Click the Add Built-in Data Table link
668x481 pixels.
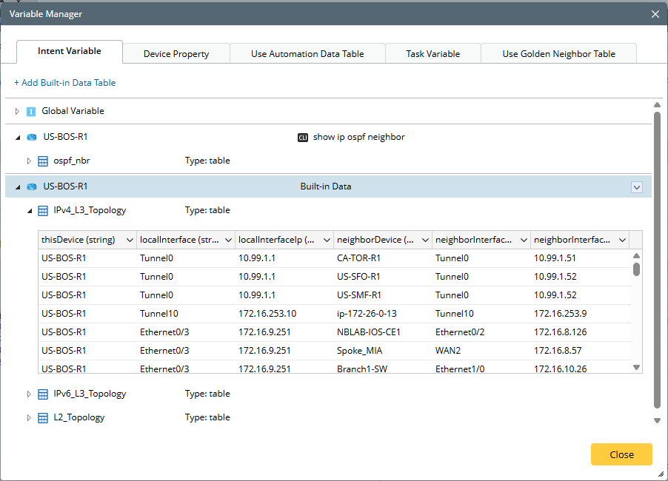coord(65,83)
